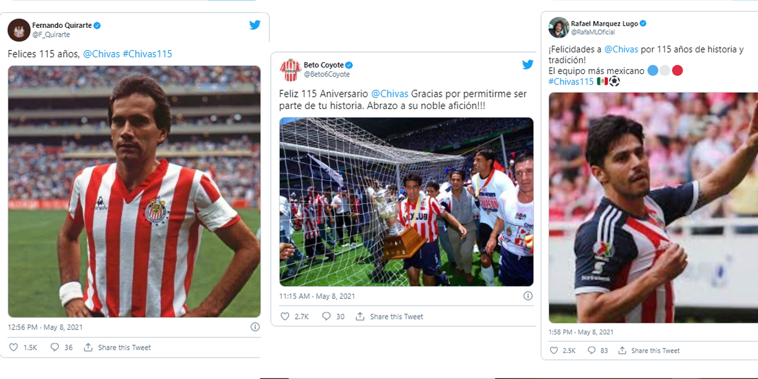Open the 12:56 PM May 8, 2021 timestamp
The width and height of the screenshot is (758, 379).
coord(45,327)
